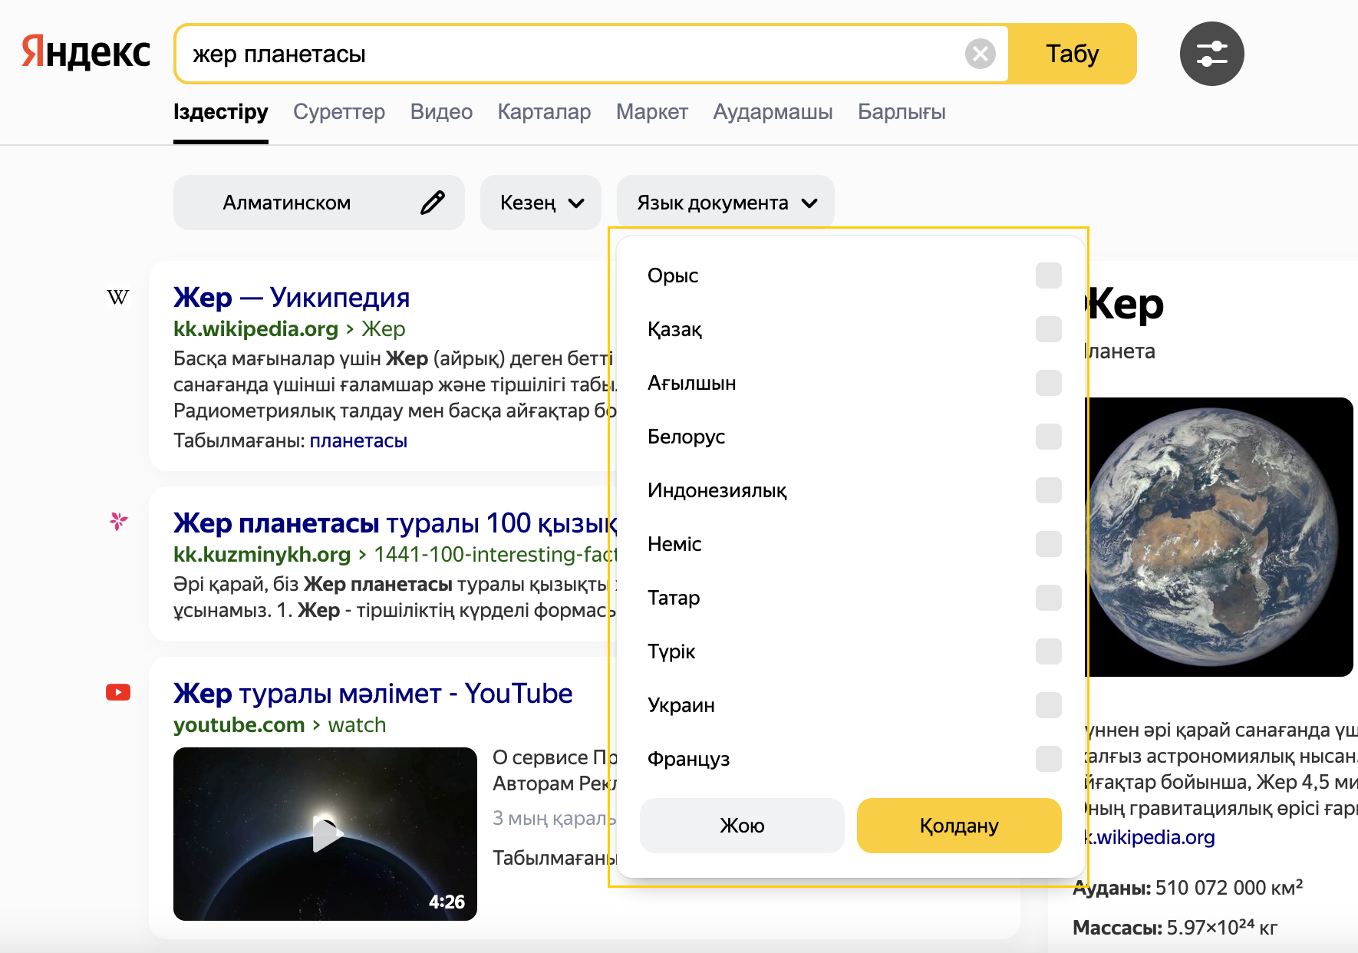Click the Wikipedia favicon icon
Viewport: 1358px width, 953px height.
tap(118, 298)
